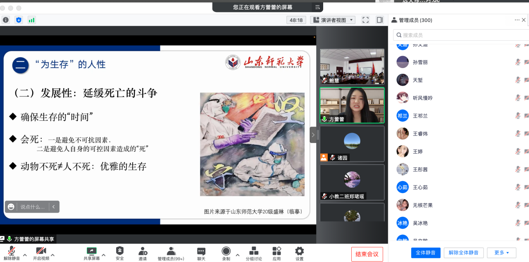This screenshot has width=529, height=262.
Task: Toggle the side panel layout icon
Action: 379,20
